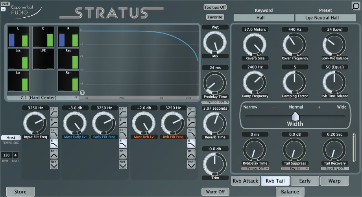Click the Tail Suppress knob

click(295, 150)
